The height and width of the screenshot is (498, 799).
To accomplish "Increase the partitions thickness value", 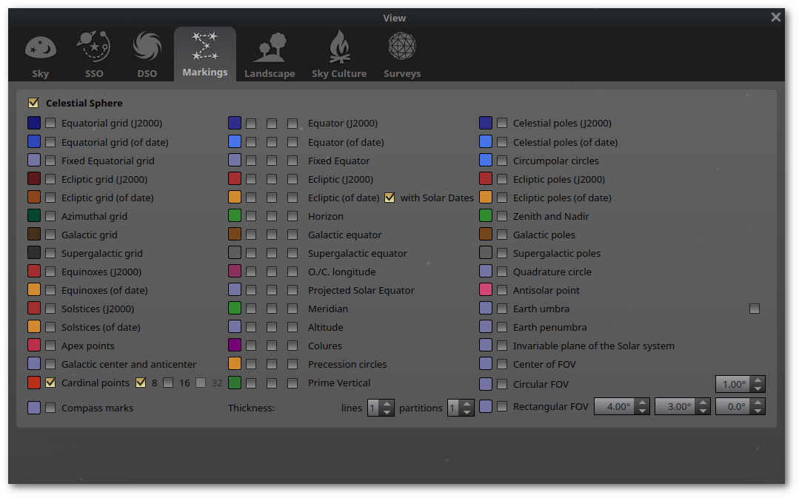I will [x=467, y=404].
